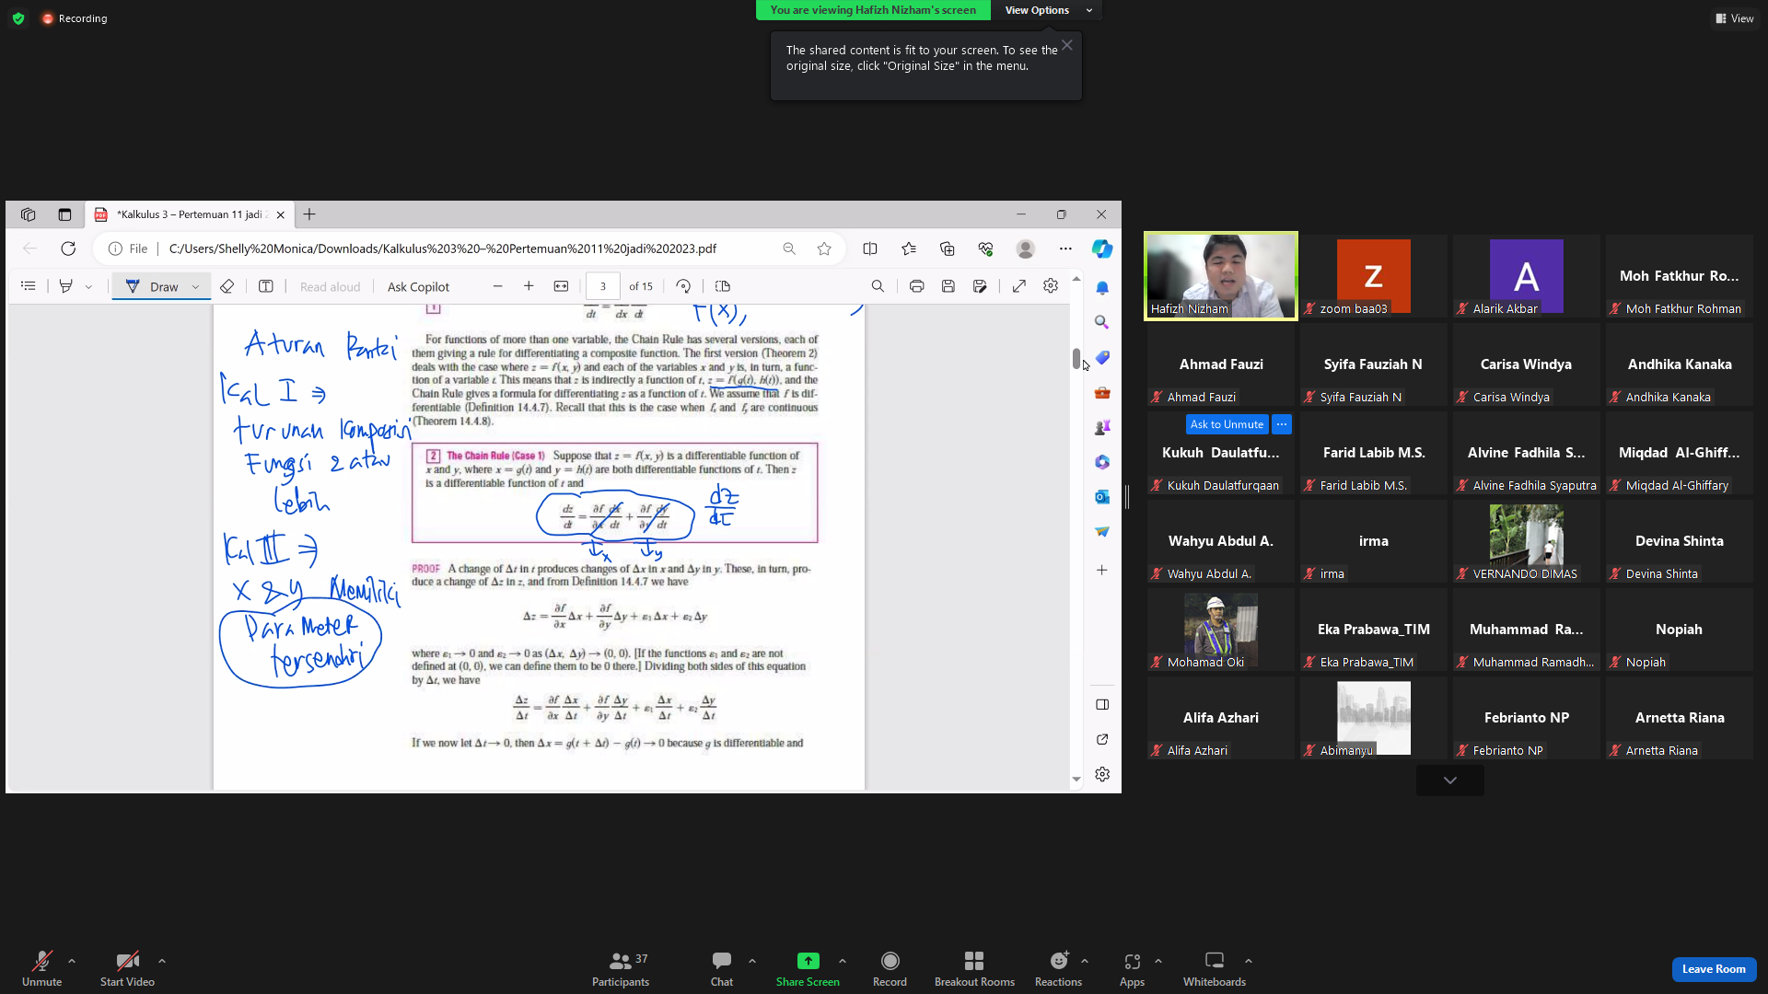Click the address bar with PDF path
1768x994 pixels.
click(443, 248)
